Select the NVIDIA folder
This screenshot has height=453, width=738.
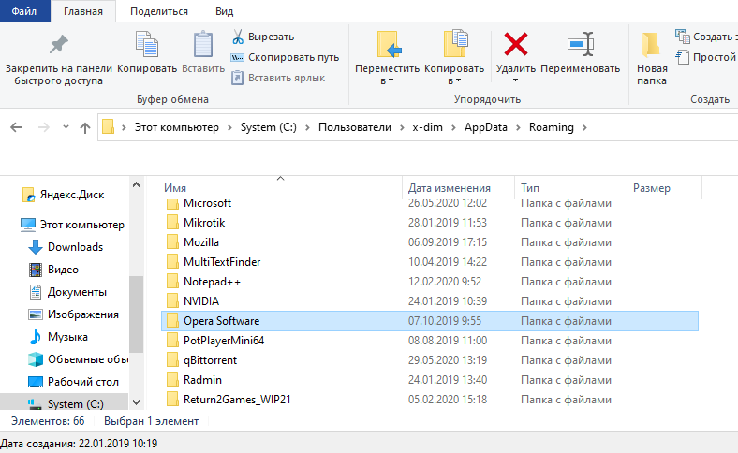click(x=430, y=301)
